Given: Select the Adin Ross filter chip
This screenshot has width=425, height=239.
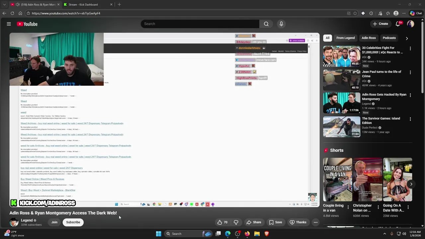Looking at the screenshot, I should pyautogui.click(x=369, y=38).
